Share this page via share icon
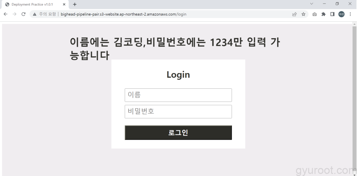This screenshot has height=176, width=357. pyautogui.click(x=295, y=14)
